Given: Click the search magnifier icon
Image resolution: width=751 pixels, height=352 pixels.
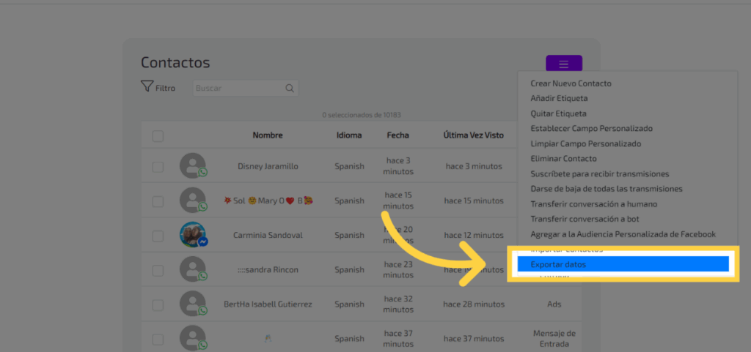Looking at the screenshot, I should coord(290,89).
